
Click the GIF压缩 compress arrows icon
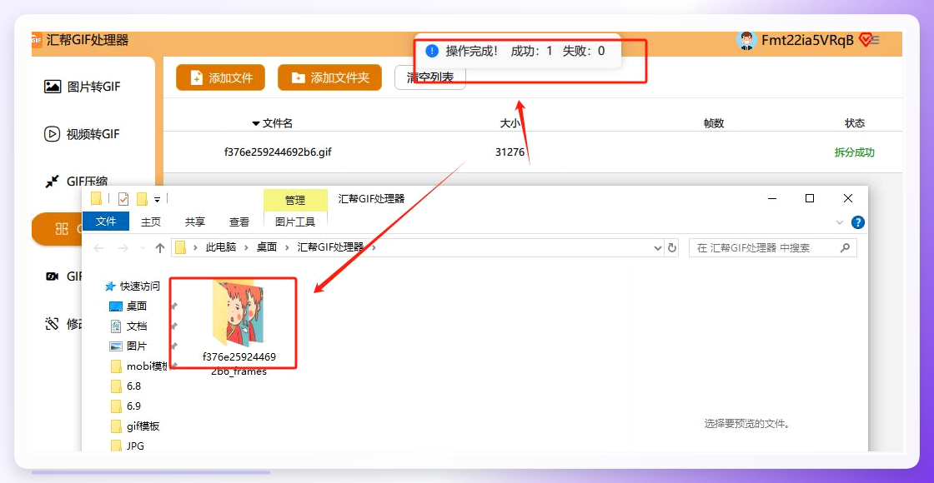pyautogui.click(x=53, y=182)
